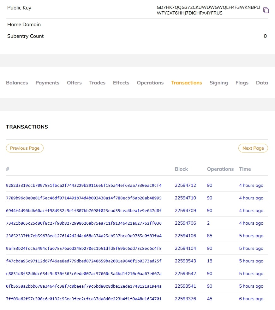Click operations count 85 for block 22594106
Screen dimensions: 275x310
[x=210, y=236]
